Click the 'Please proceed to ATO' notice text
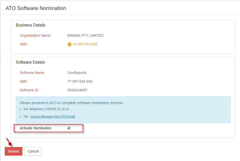The height and width of the screenshot is (161, 240). pyautogui.click(x=71, y=103)
